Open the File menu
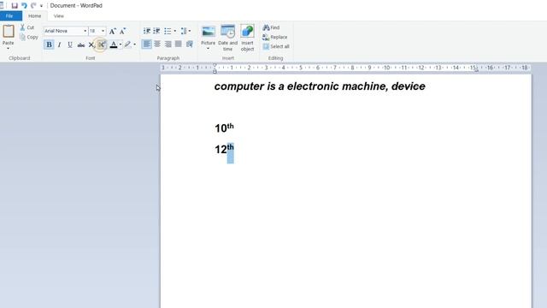The width and height of the screenshot is (547, 308). pos(10,16)
